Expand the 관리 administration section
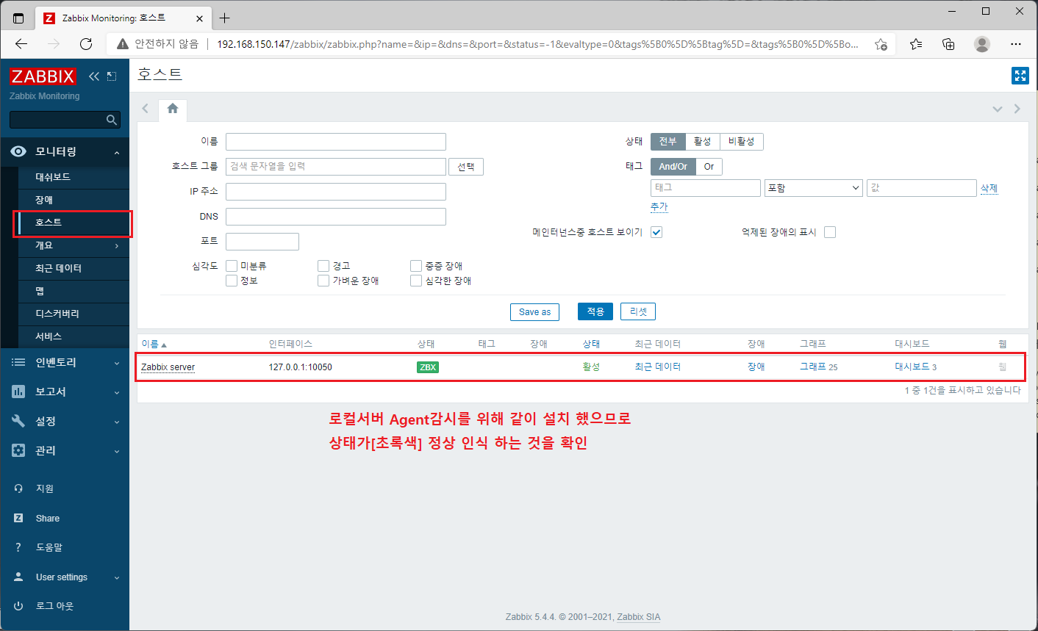The height and width of the screenshot is (631, 1038). (65, 450)
